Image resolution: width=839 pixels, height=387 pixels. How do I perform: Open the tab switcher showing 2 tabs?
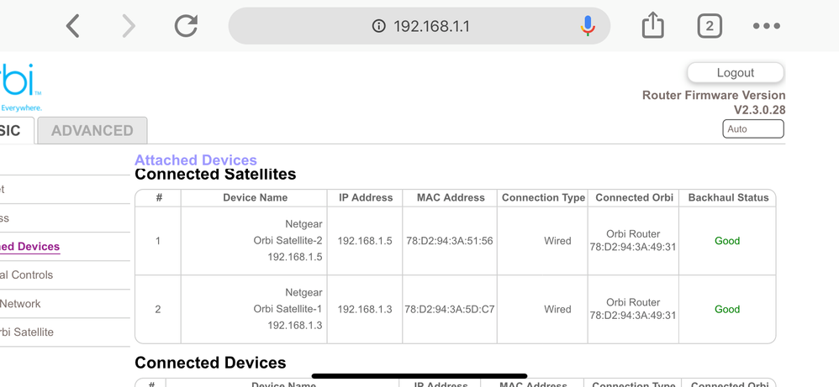pyautogui.click(x=710, y=26)
